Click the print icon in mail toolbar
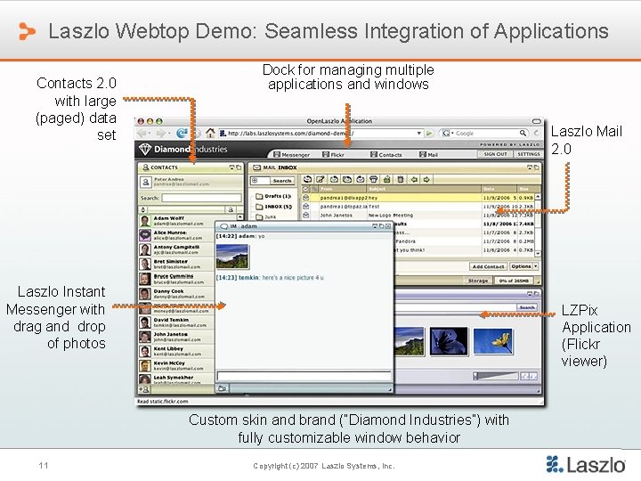This screenshot has height=481, width=641. tap(373, 179)
